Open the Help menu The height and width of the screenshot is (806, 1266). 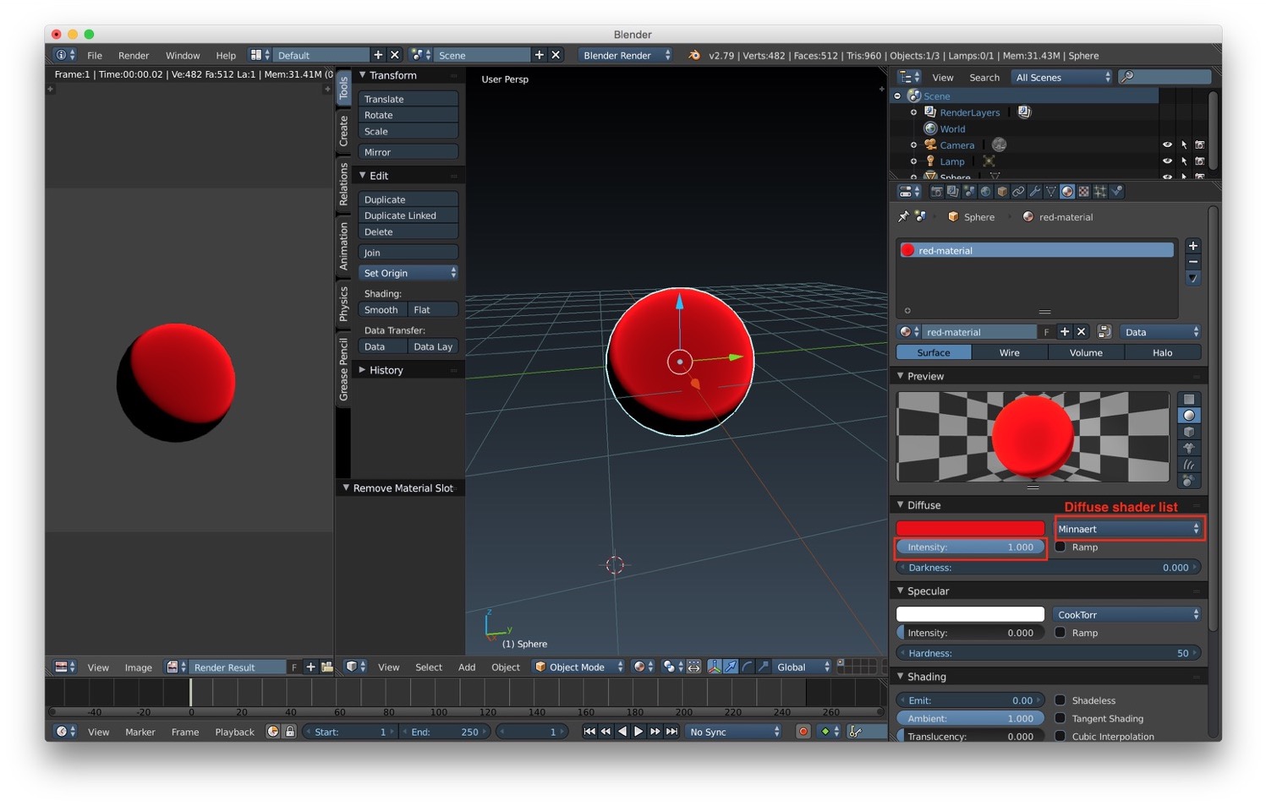pos(226,55)
